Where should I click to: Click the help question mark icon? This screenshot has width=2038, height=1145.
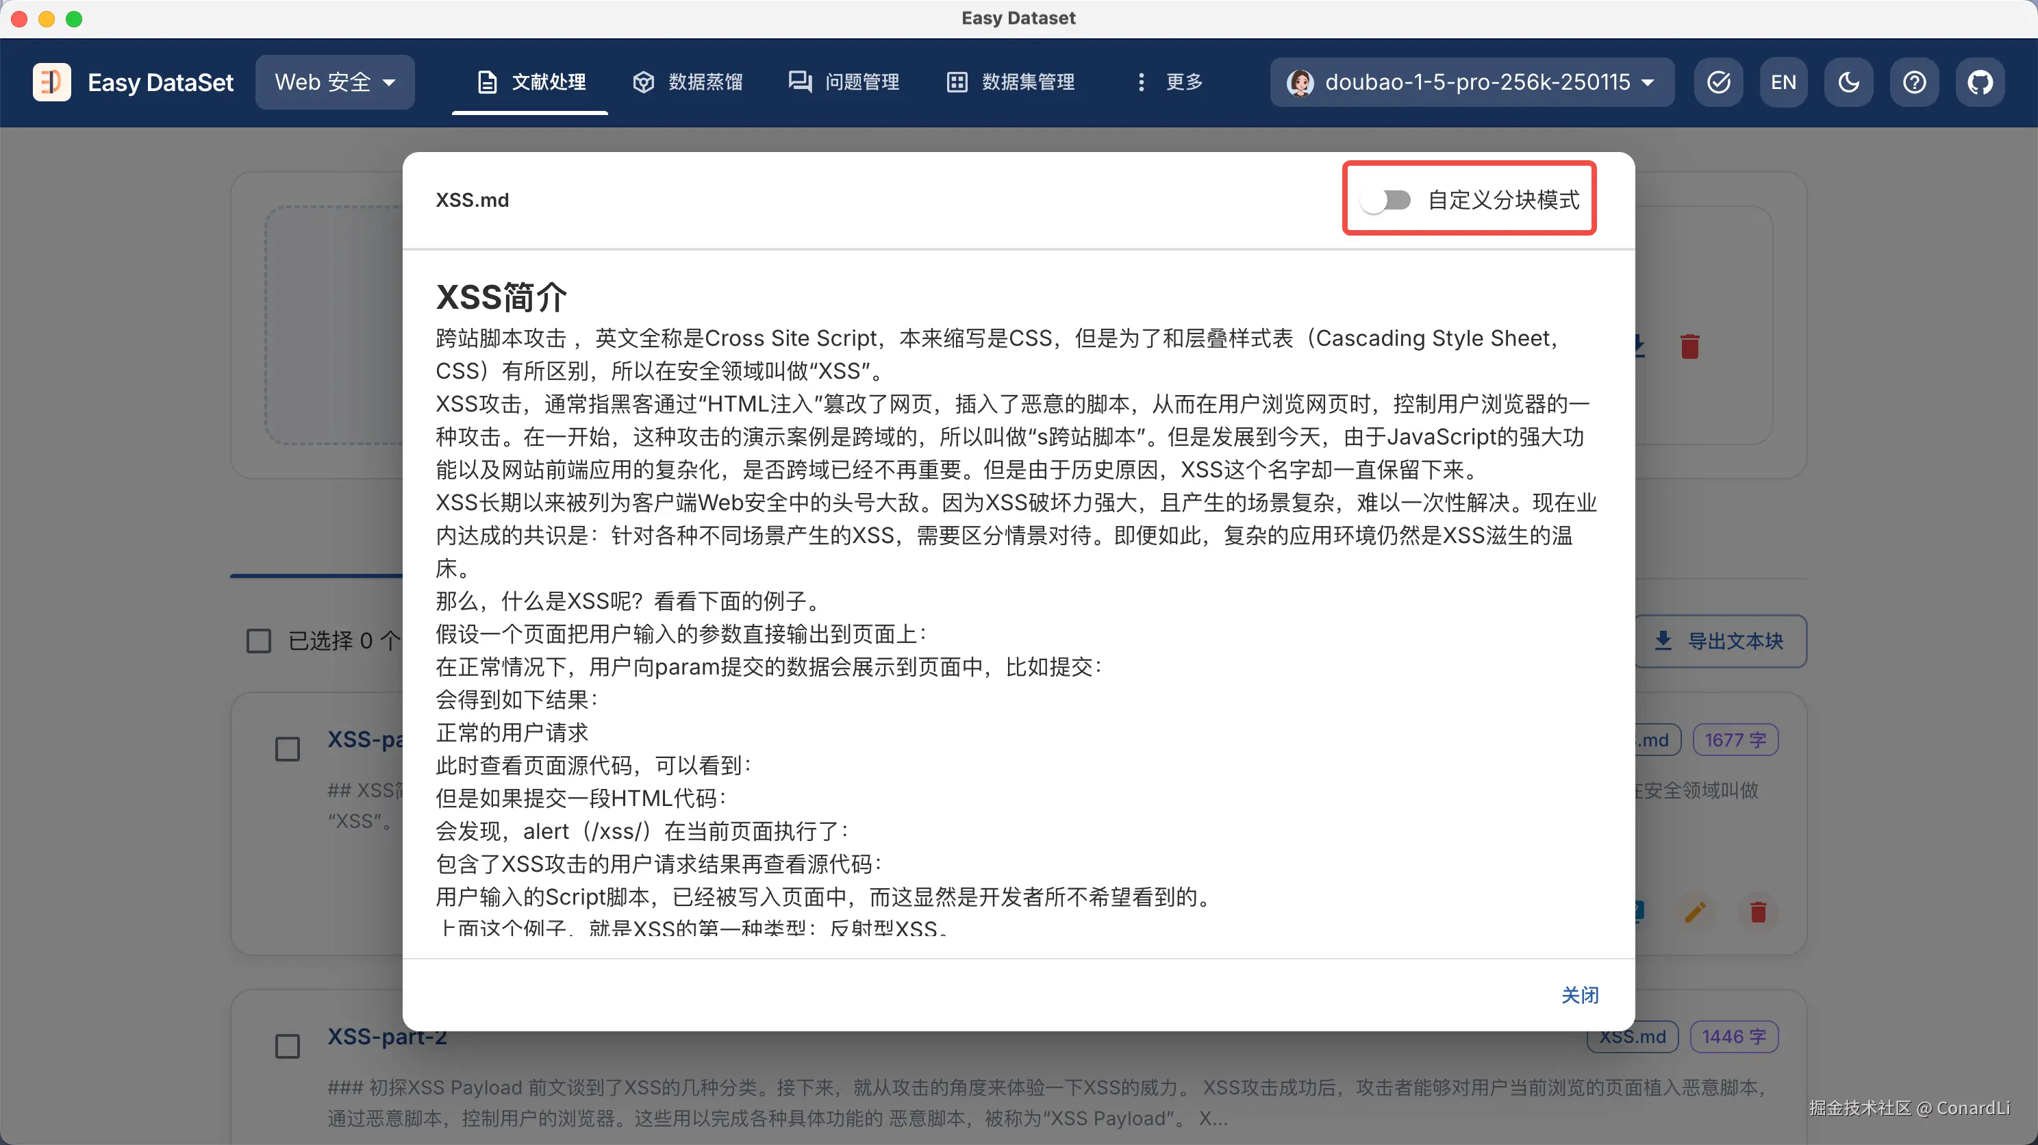point(1914,82)
